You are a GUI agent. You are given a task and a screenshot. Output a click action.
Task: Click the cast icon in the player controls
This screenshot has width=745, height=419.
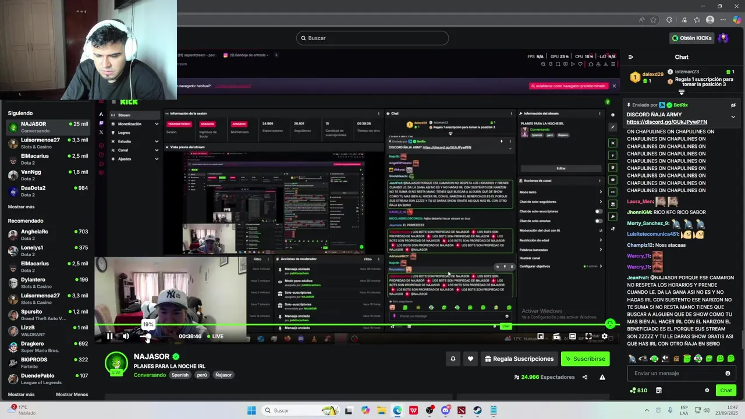(556, 336)
